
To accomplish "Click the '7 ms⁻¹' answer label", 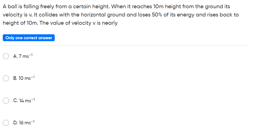I will pyautogui.click(x=26, y=56).
